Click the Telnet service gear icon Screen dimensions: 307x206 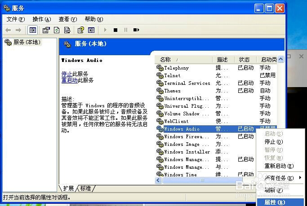tap(160, 75)
